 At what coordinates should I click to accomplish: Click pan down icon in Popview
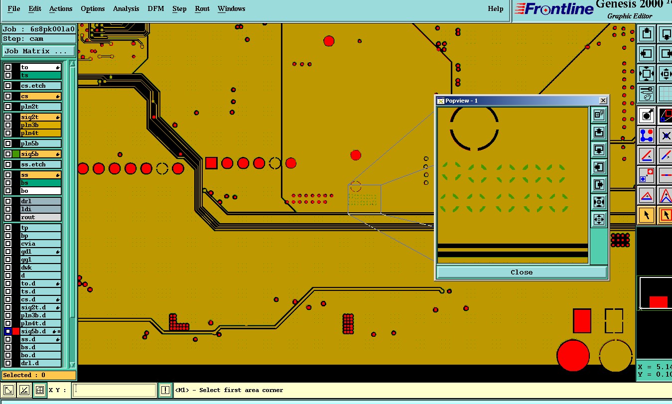pyautogui.click(x=599, y=150)
